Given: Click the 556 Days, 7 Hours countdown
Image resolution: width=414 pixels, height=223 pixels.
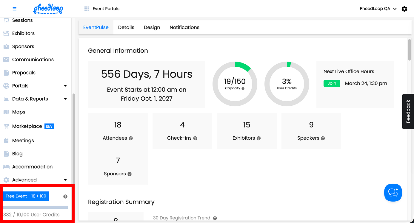Looking at the screenshot, I should 147,74.
